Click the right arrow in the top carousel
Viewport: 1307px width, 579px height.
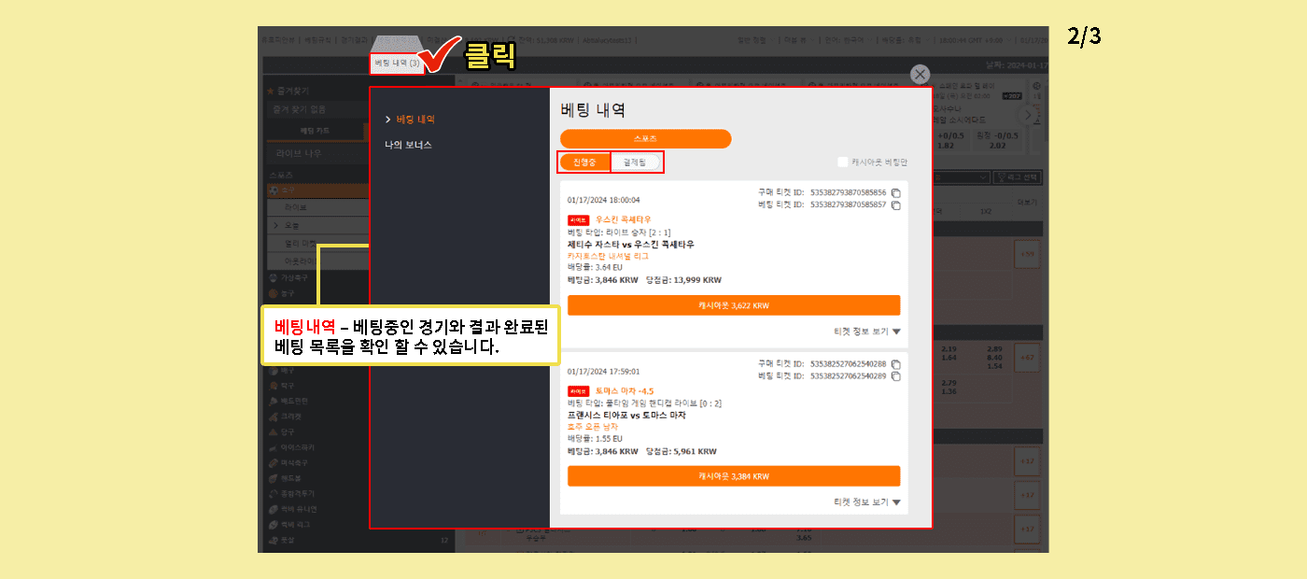[x=1029, y=115]
